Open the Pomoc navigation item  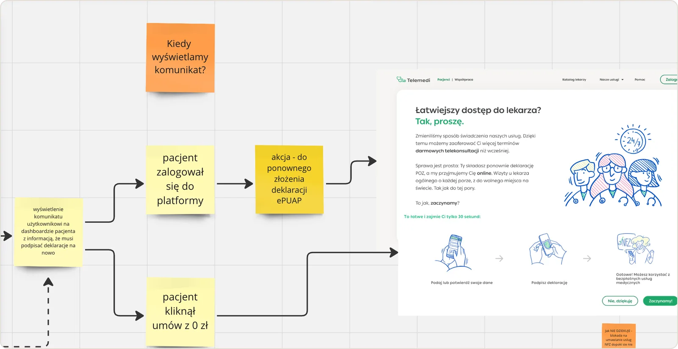640,80
